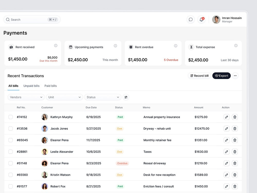Delete the Kathryn Murphy transaction #74152

[x=235, y=117]
